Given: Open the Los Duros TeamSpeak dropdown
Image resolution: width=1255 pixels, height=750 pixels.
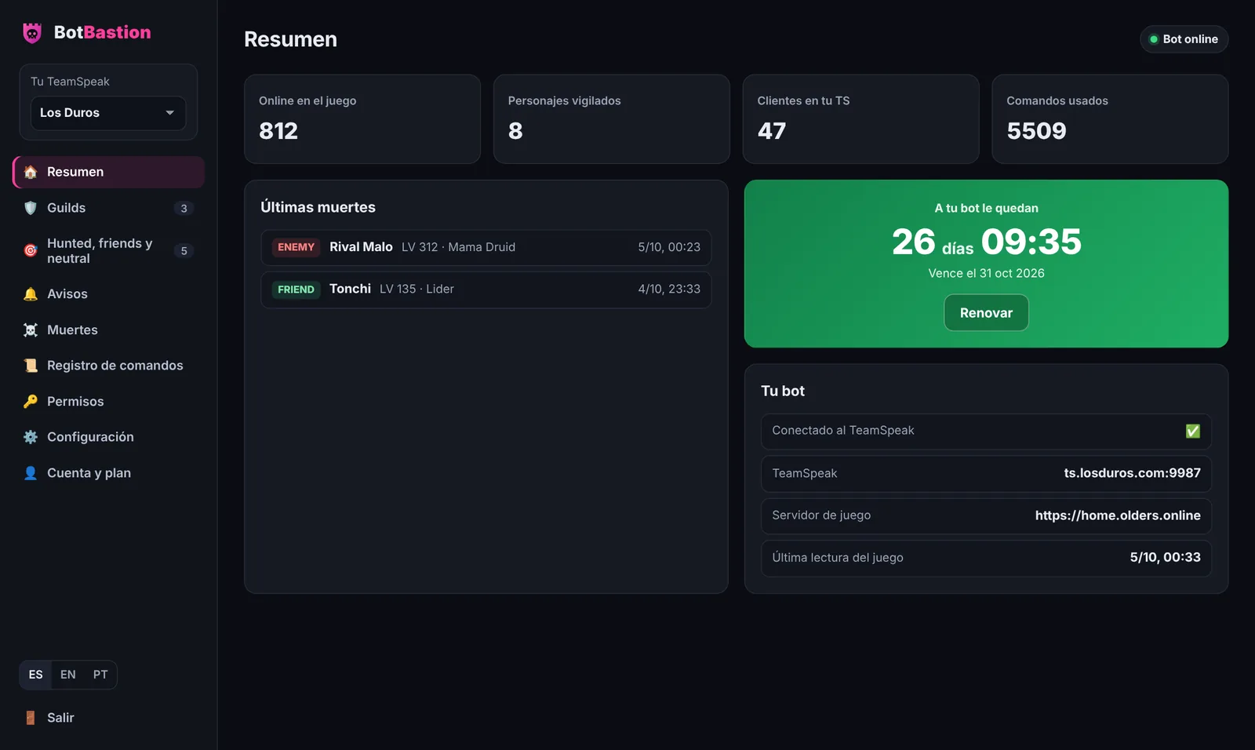Looking at the screenshot, I should coord(108,113).
